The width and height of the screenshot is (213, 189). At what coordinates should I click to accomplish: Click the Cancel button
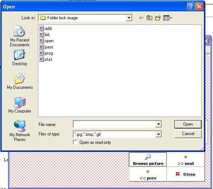coord(188,134)
